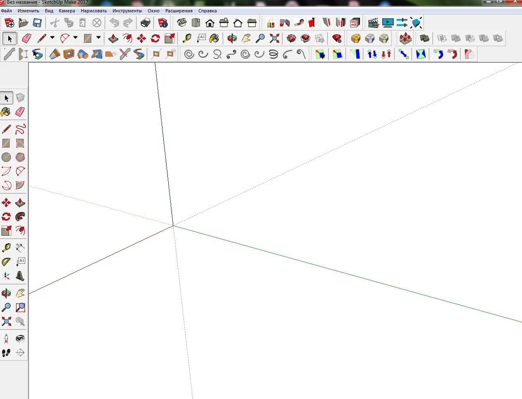Open the Справка menu
The width and height of the screenshot is (522, 399).
(x=207, y=11)
